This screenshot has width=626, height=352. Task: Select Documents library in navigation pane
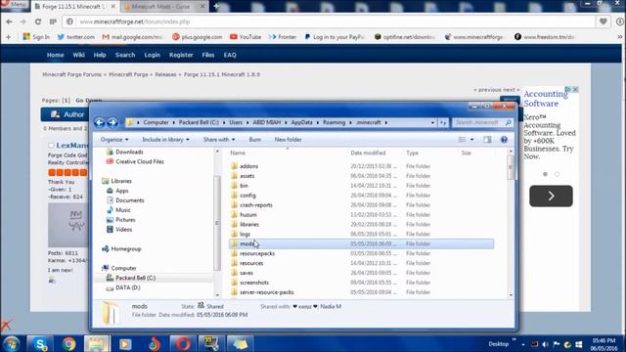pos(130,200)
